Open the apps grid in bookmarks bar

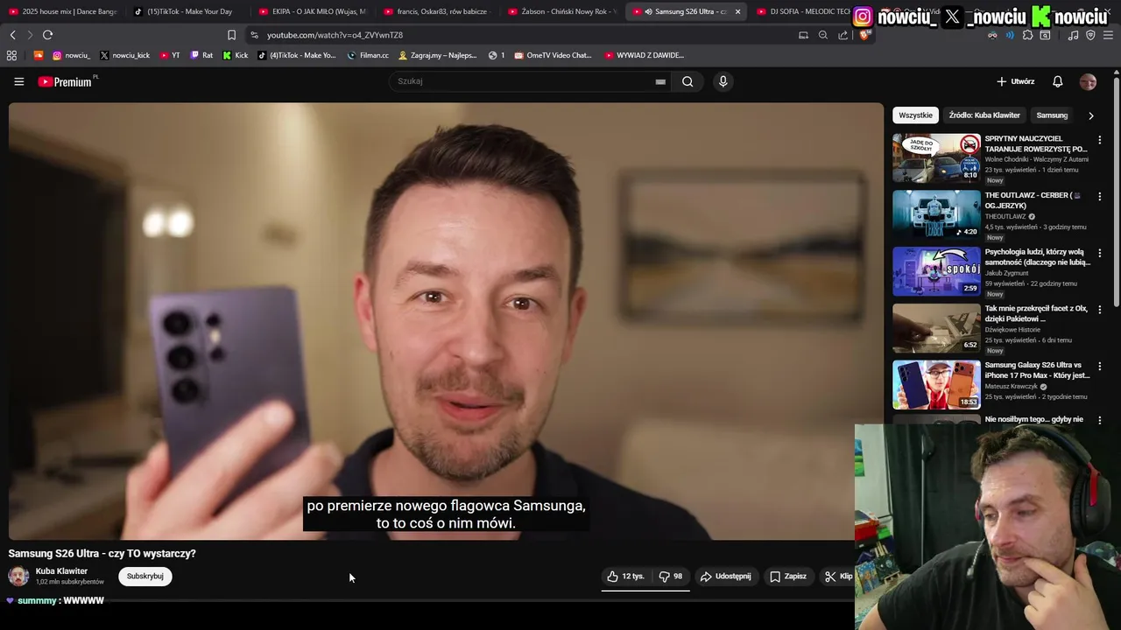click(x=11, y=55)
